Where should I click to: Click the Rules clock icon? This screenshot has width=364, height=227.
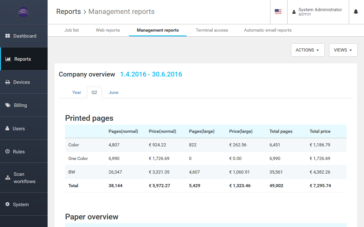[8, 152]
